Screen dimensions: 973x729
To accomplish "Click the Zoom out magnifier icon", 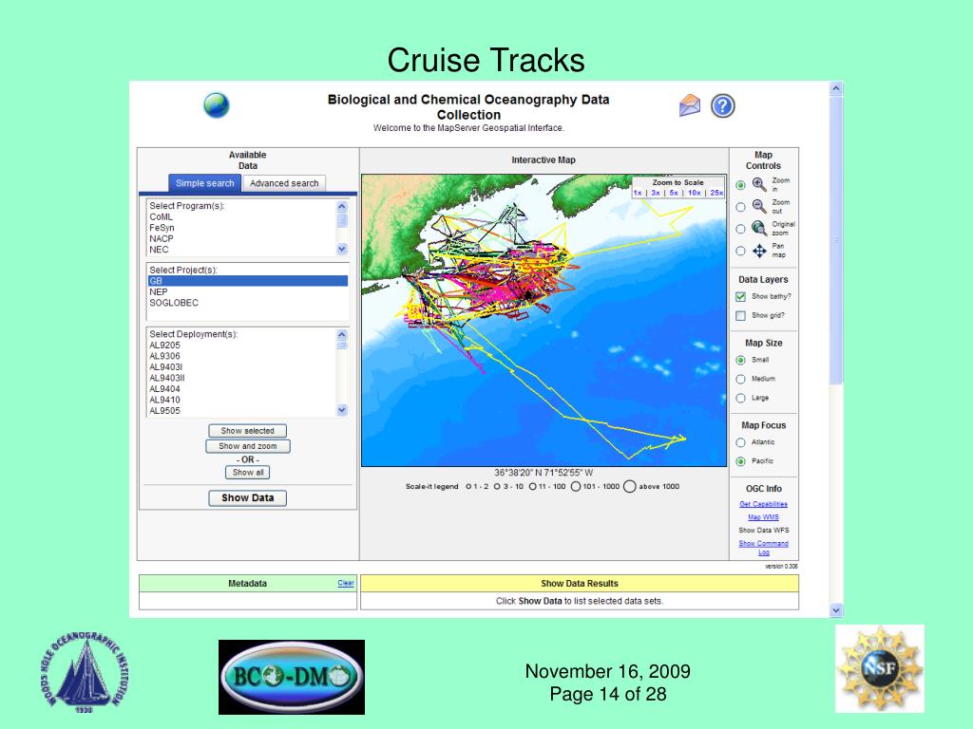I will pyautogui.click(x=759, y=206).
